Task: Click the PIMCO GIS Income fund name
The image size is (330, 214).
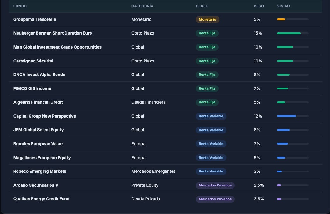Action: 32,88
